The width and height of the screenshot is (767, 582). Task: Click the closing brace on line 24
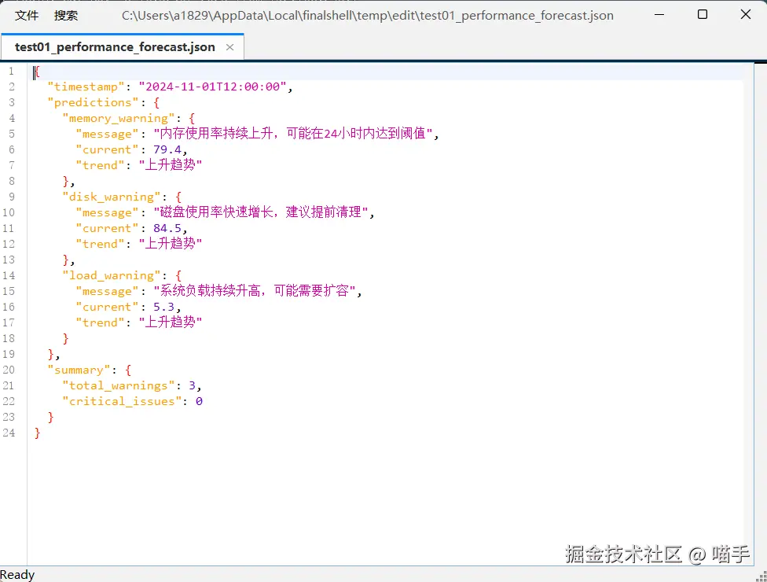click(x=37, y=433)
